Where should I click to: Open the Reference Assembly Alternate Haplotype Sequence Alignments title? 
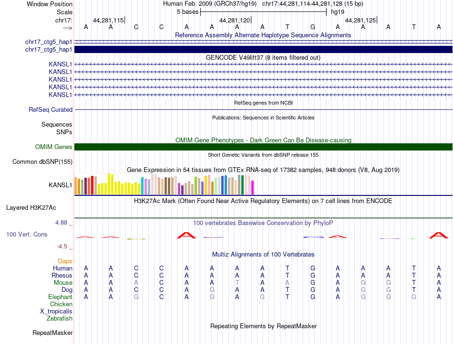263,35
